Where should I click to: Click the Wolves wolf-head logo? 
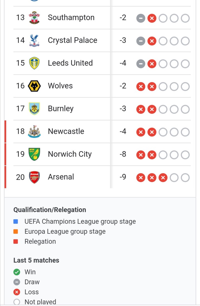[34, 86]
